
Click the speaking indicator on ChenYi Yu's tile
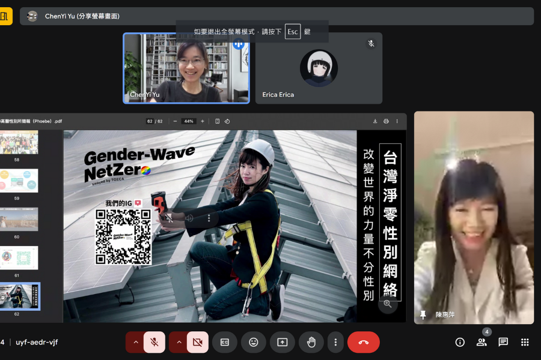point(239,44)
